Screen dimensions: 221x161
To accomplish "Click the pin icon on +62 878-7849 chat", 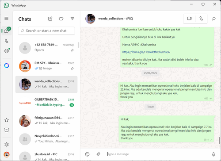I will pos(72,50).
